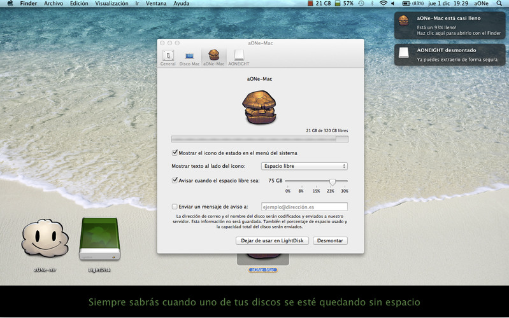The image size is (509, 318).
Task: Click the 75 GB threshold value
Action: [x=275, y=181]
